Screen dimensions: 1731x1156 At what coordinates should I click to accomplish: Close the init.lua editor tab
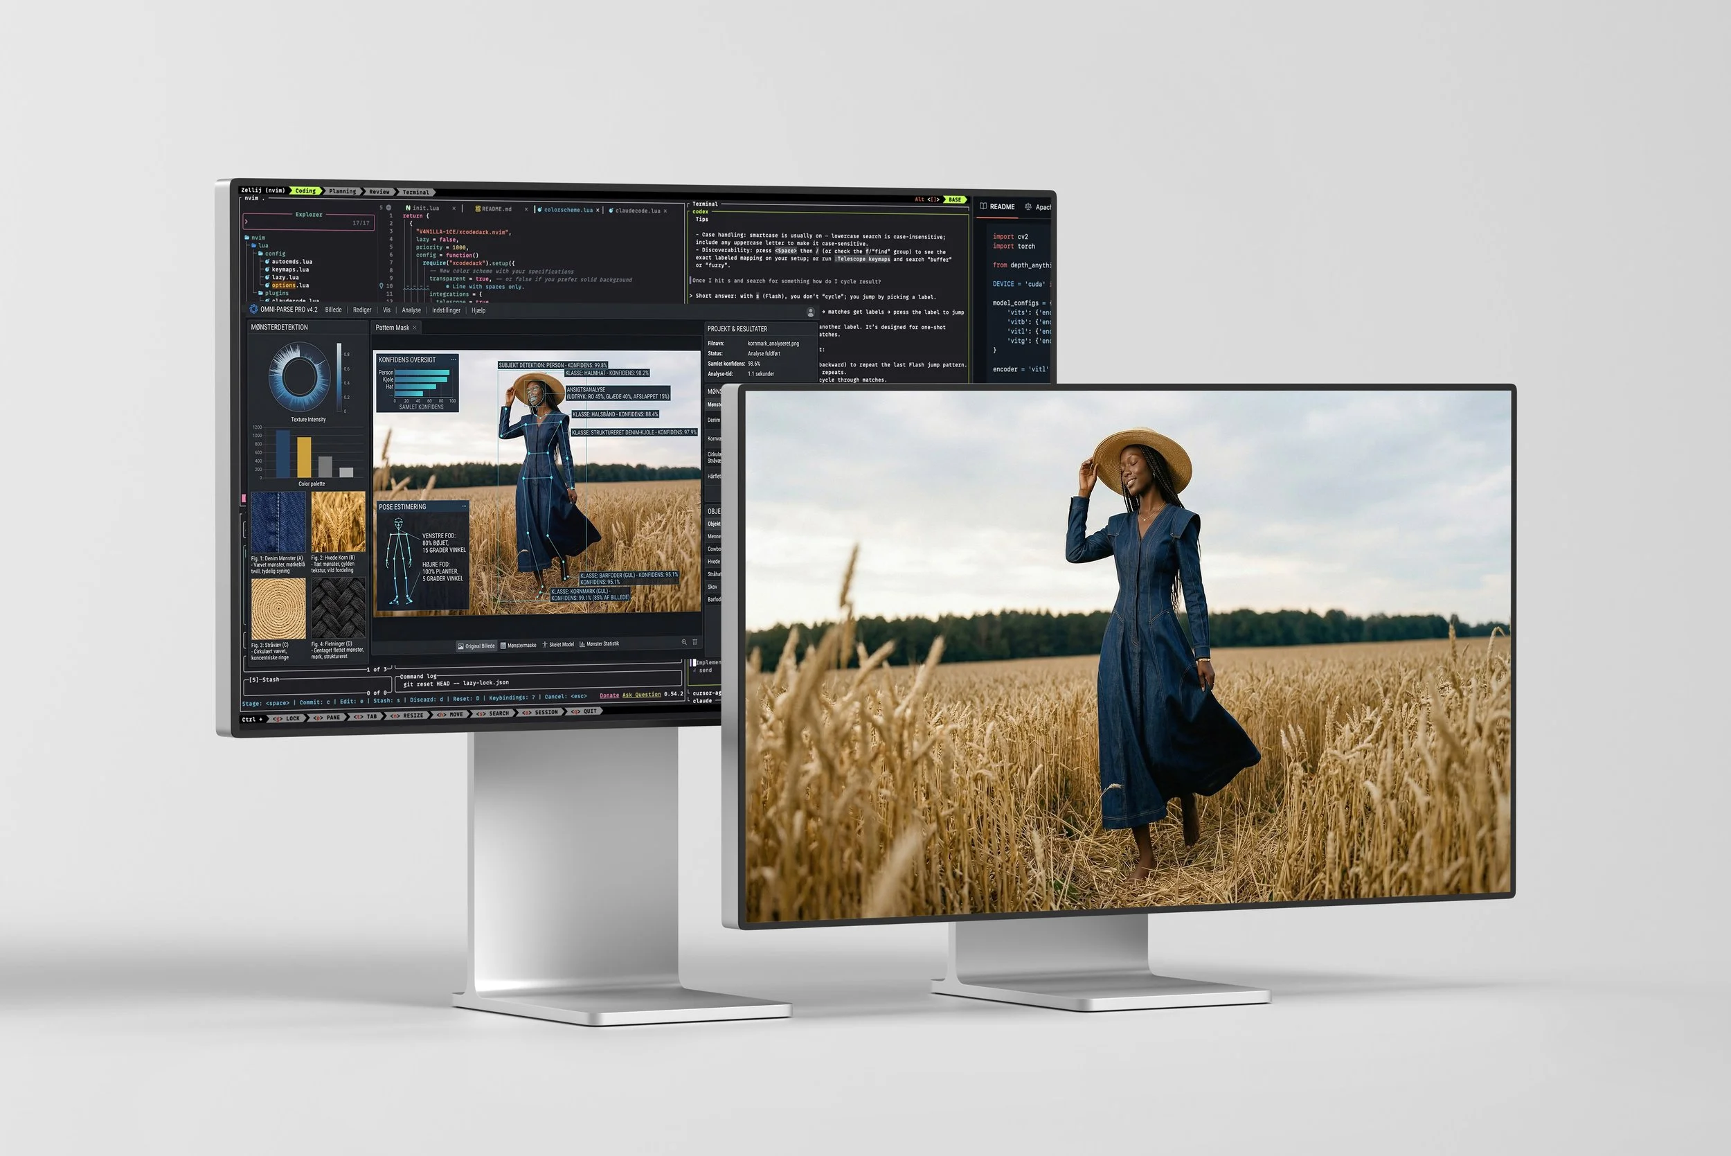click(x=454, y=208)
